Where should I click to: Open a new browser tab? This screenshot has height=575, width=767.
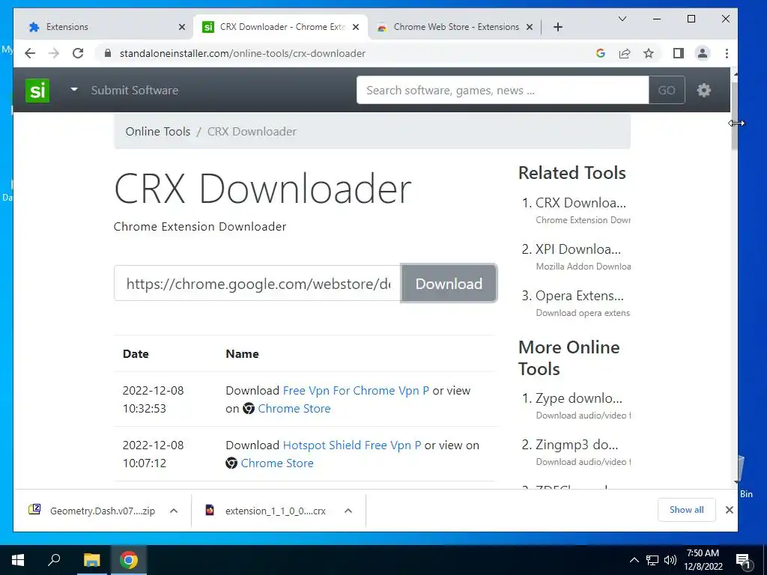[557, 27]
